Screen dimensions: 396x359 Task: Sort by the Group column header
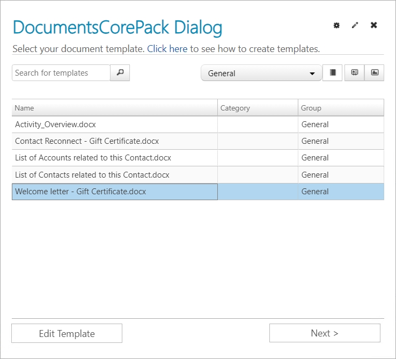tap(341, 108)
